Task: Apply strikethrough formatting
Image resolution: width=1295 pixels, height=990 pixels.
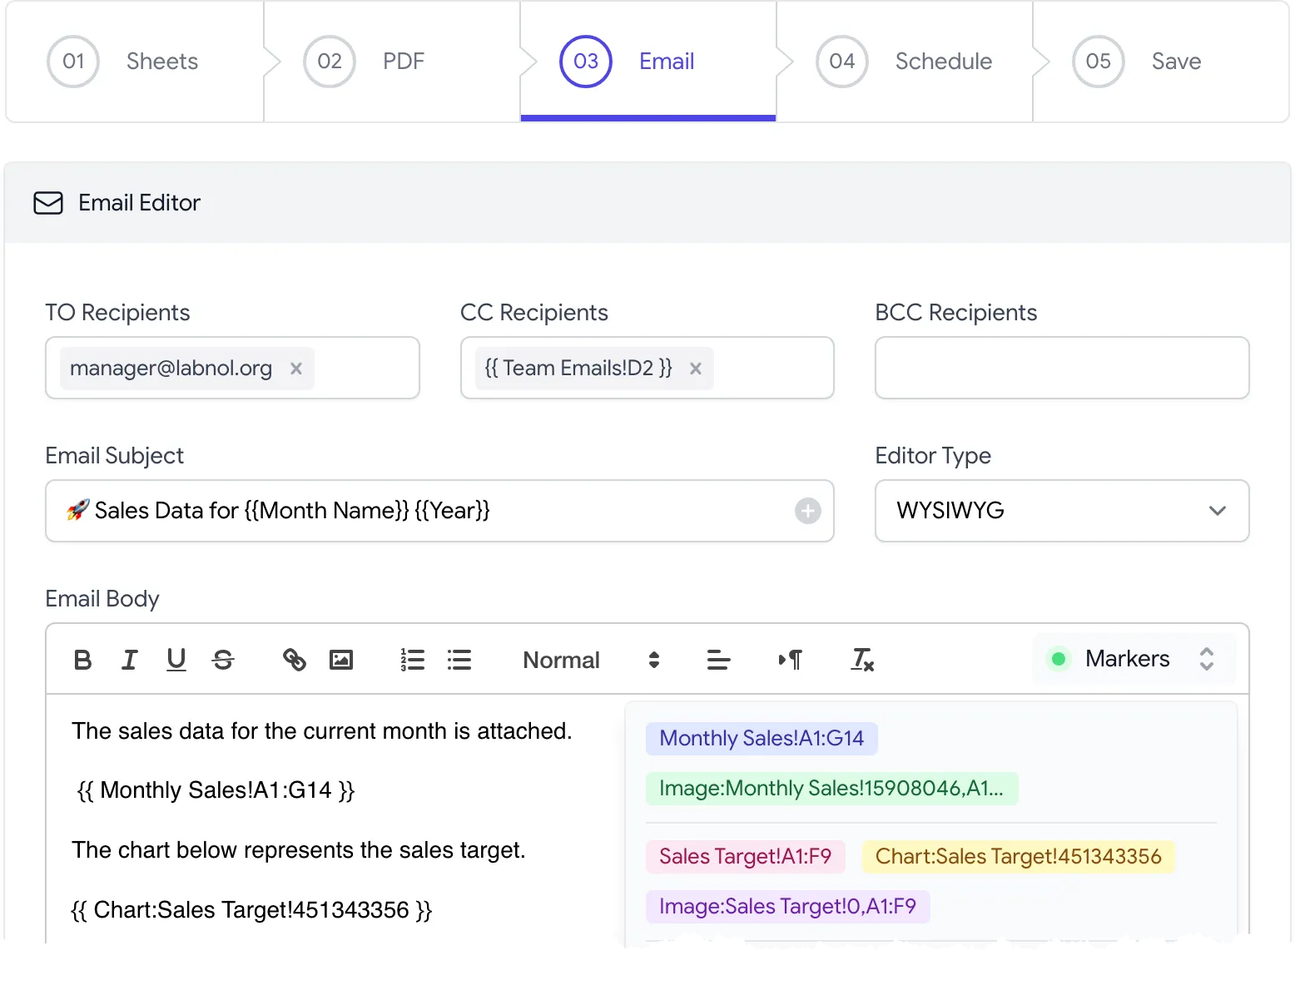Action: click(x=223, y=660)
